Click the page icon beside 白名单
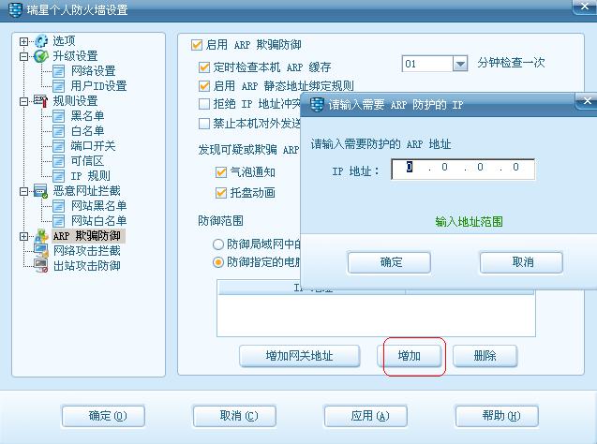 coord(58,131)
